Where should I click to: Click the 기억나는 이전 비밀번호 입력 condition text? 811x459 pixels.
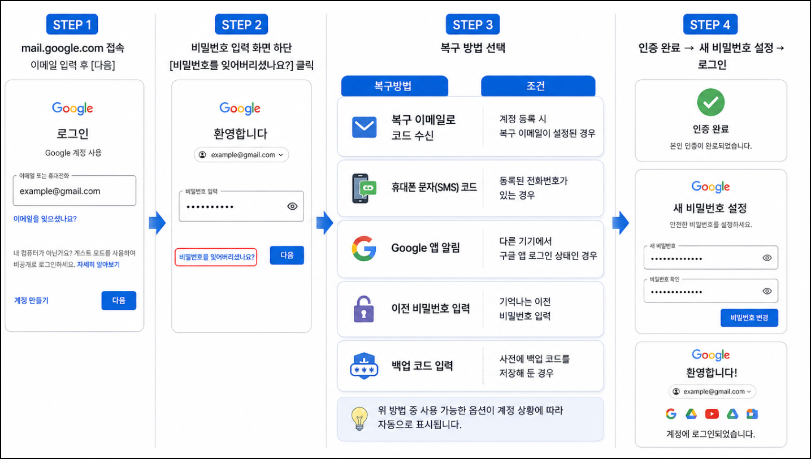pos(525,309)
